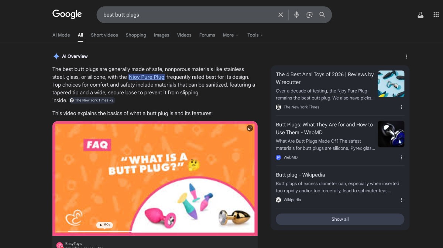
Task: Open the Short videos tab
Action: coord(104,35)
